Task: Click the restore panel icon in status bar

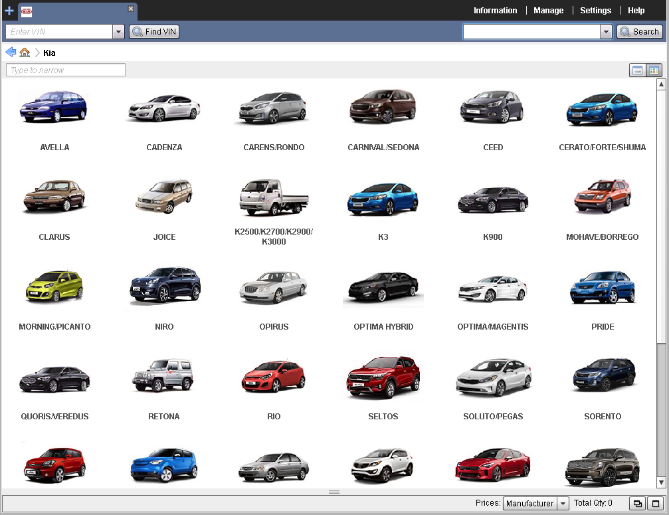Action: coord(636,504)
